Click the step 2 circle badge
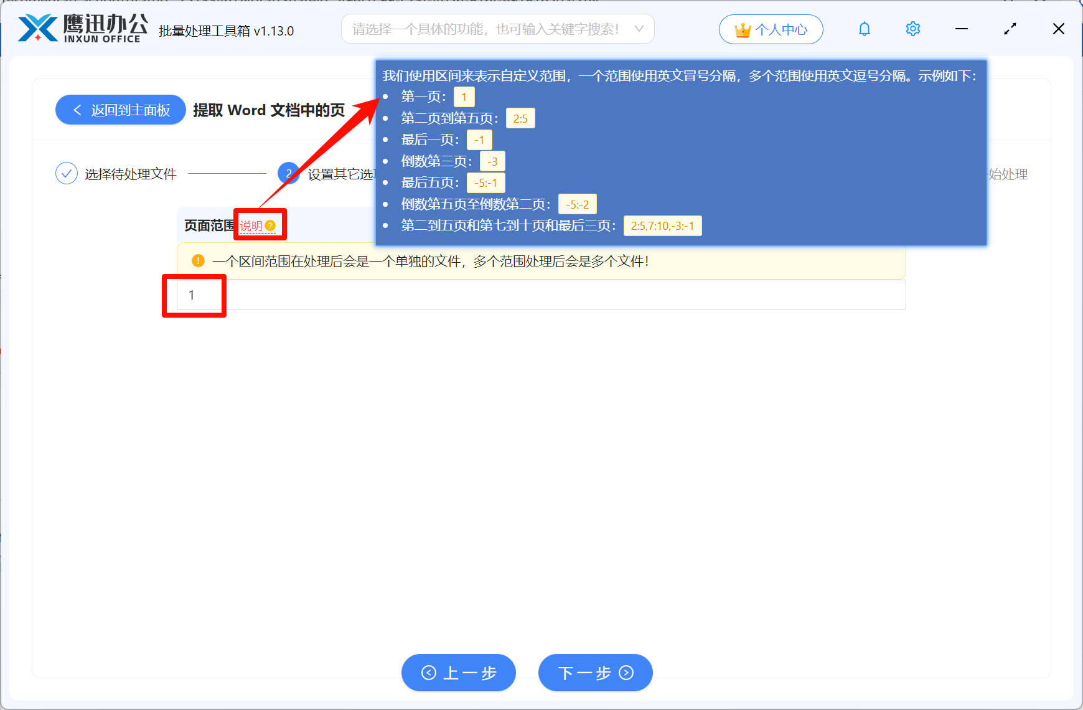Viewport: 1083px width, 710px height. click(289, 174)
